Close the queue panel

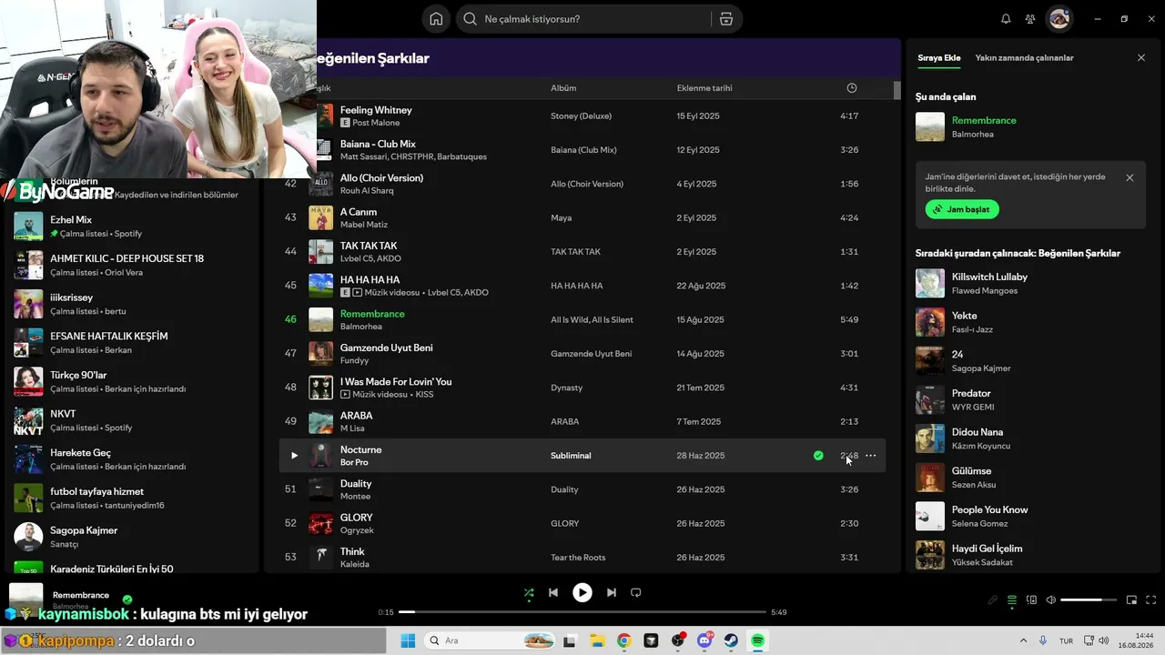coord(1141,58)
